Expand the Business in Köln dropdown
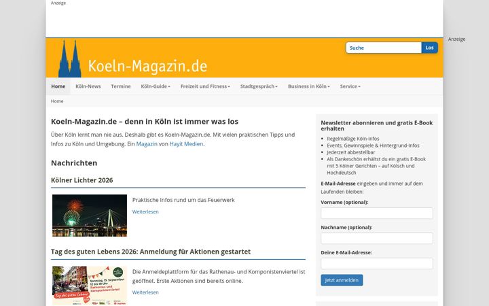 (x=309, y=86)
